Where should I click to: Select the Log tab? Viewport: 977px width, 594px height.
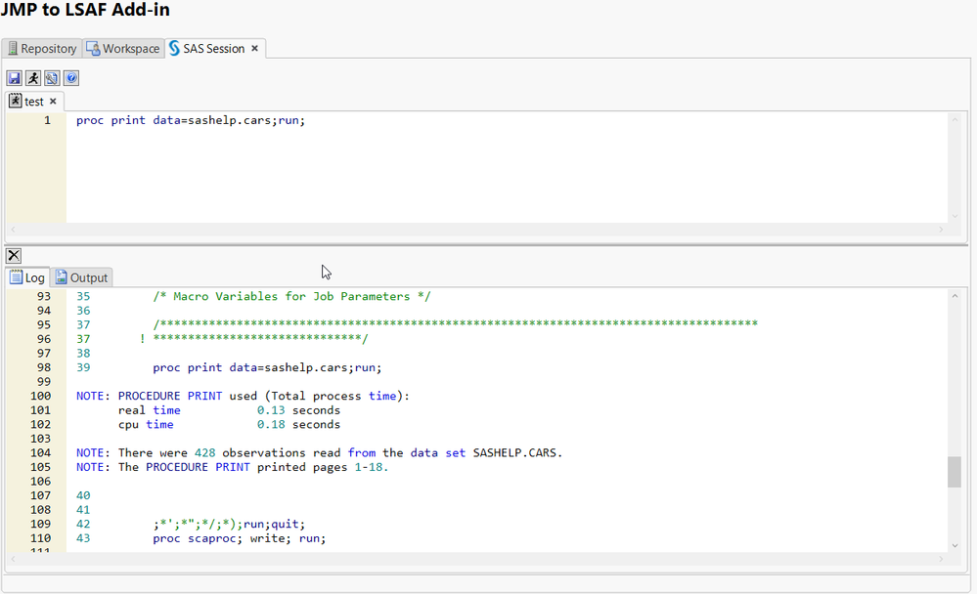[x=27, y=277]
